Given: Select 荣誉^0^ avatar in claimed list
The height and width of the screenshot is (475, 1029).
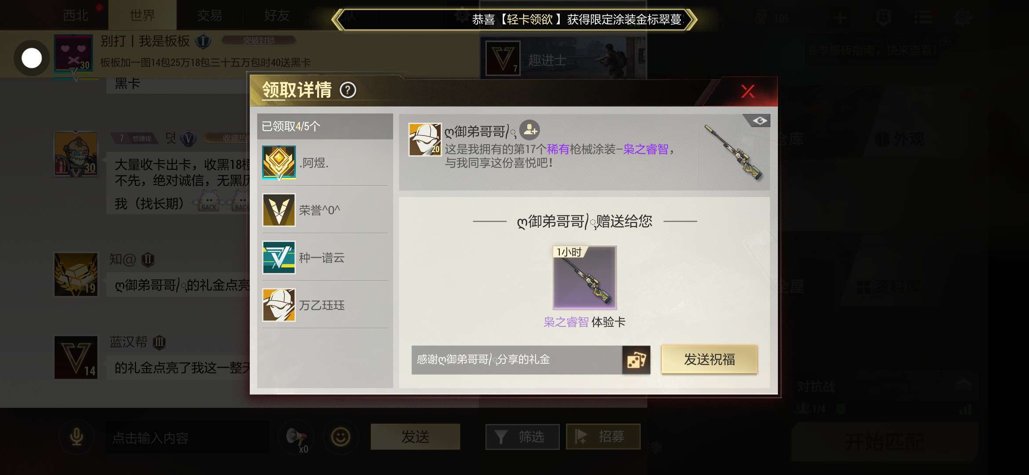Looking at the screenshot, I should [x=279, y=210].
